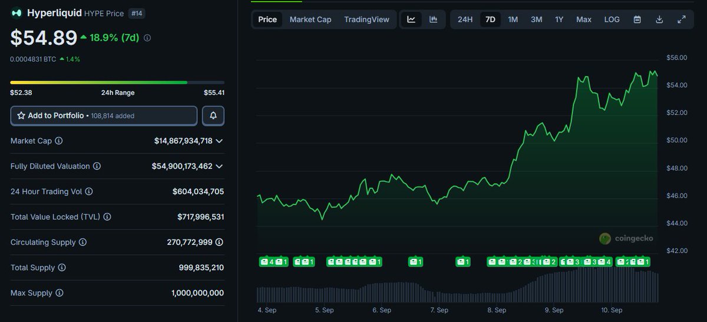Show Market Cap info tooltip icon
The image size is (707, 322).
[x=59, y=141]
